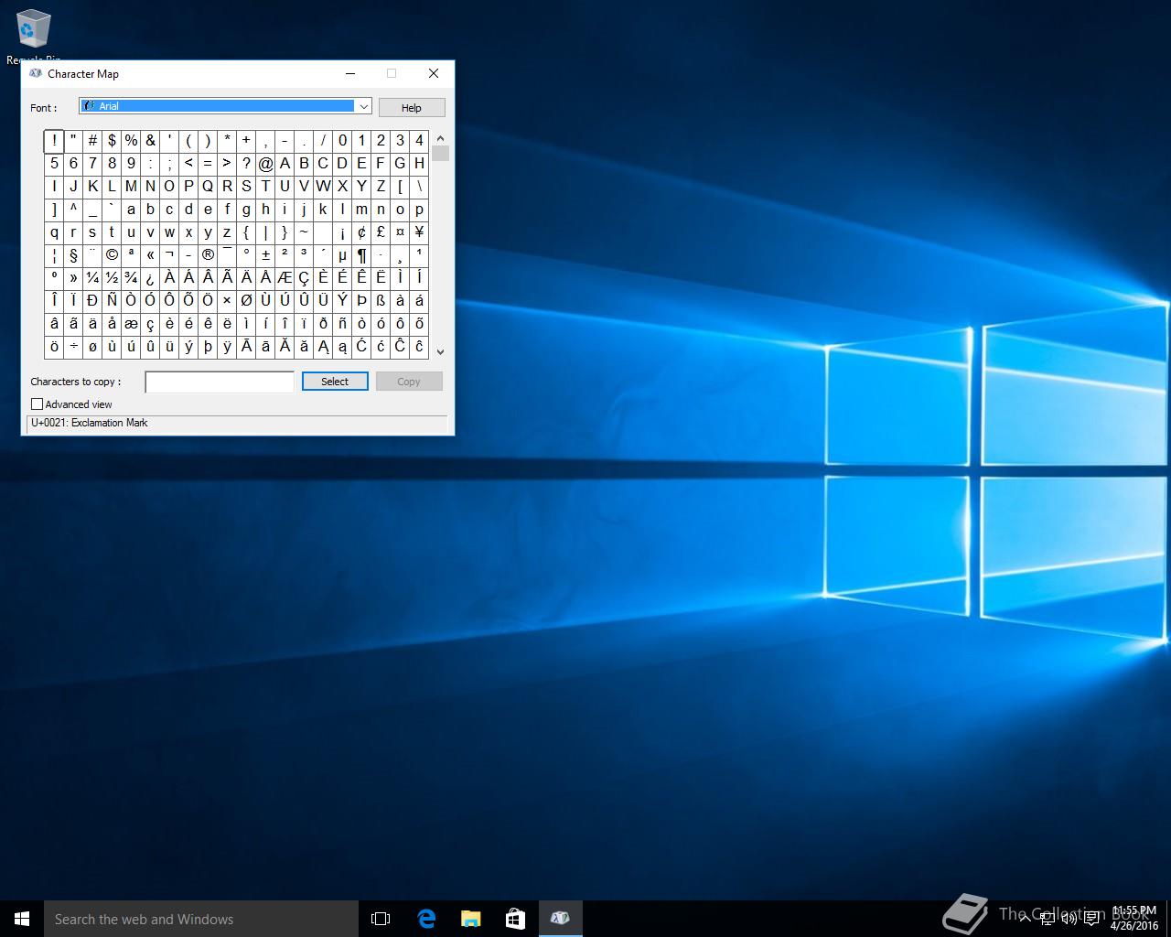This screenshot has height=937, width=1171.
Task: Select the capital A character cell
Action: [285, 163]
